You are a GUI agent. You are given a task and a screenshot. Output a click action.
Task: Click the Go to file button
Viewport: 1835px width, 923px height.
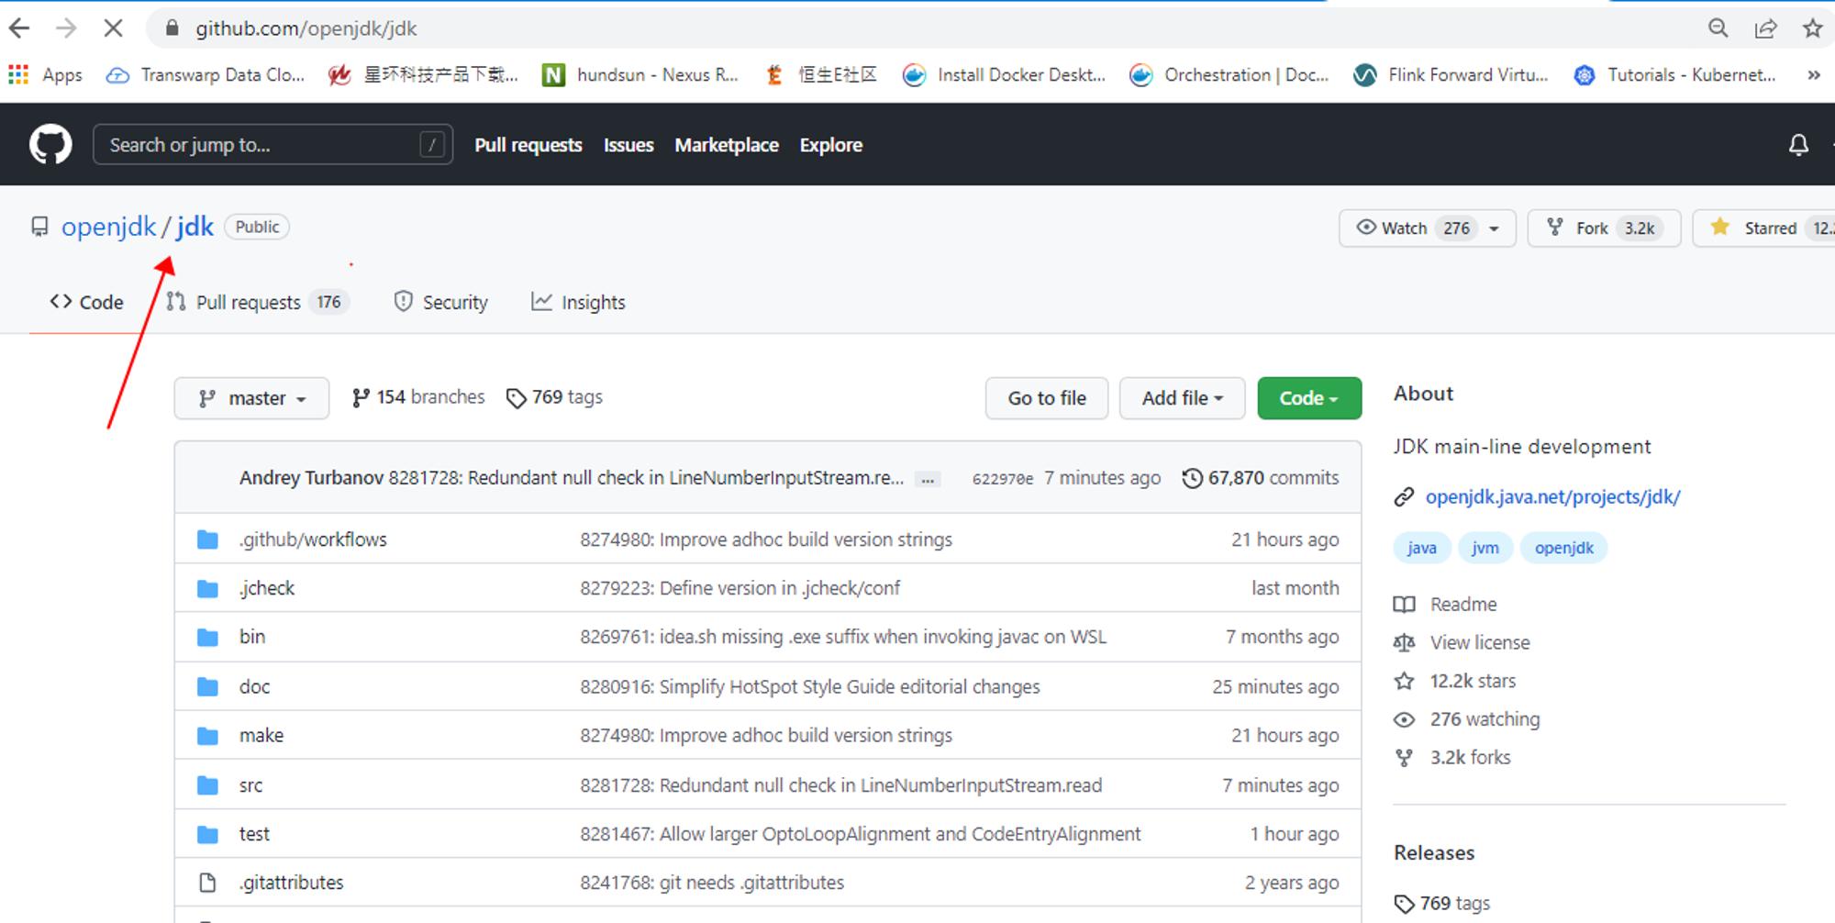pyautogui.click(x=1046, y=398)
